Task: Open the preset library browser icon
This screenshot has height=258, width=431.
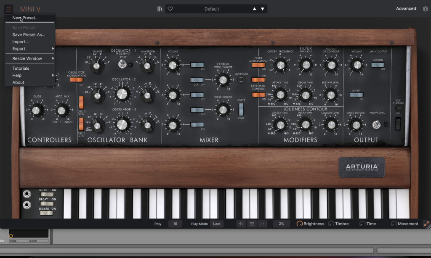Action: (160, 9)
